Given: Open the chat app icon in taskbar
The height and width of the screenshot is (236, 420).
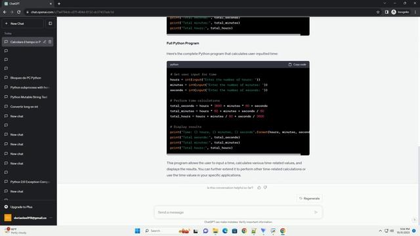Looking at the screenshot, I should click(205, 231).
